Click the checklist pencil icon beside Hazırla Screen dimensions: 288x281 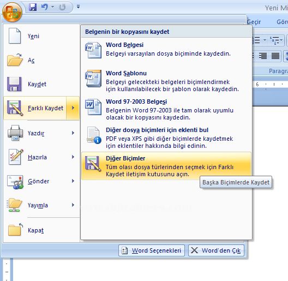(16, 157)
